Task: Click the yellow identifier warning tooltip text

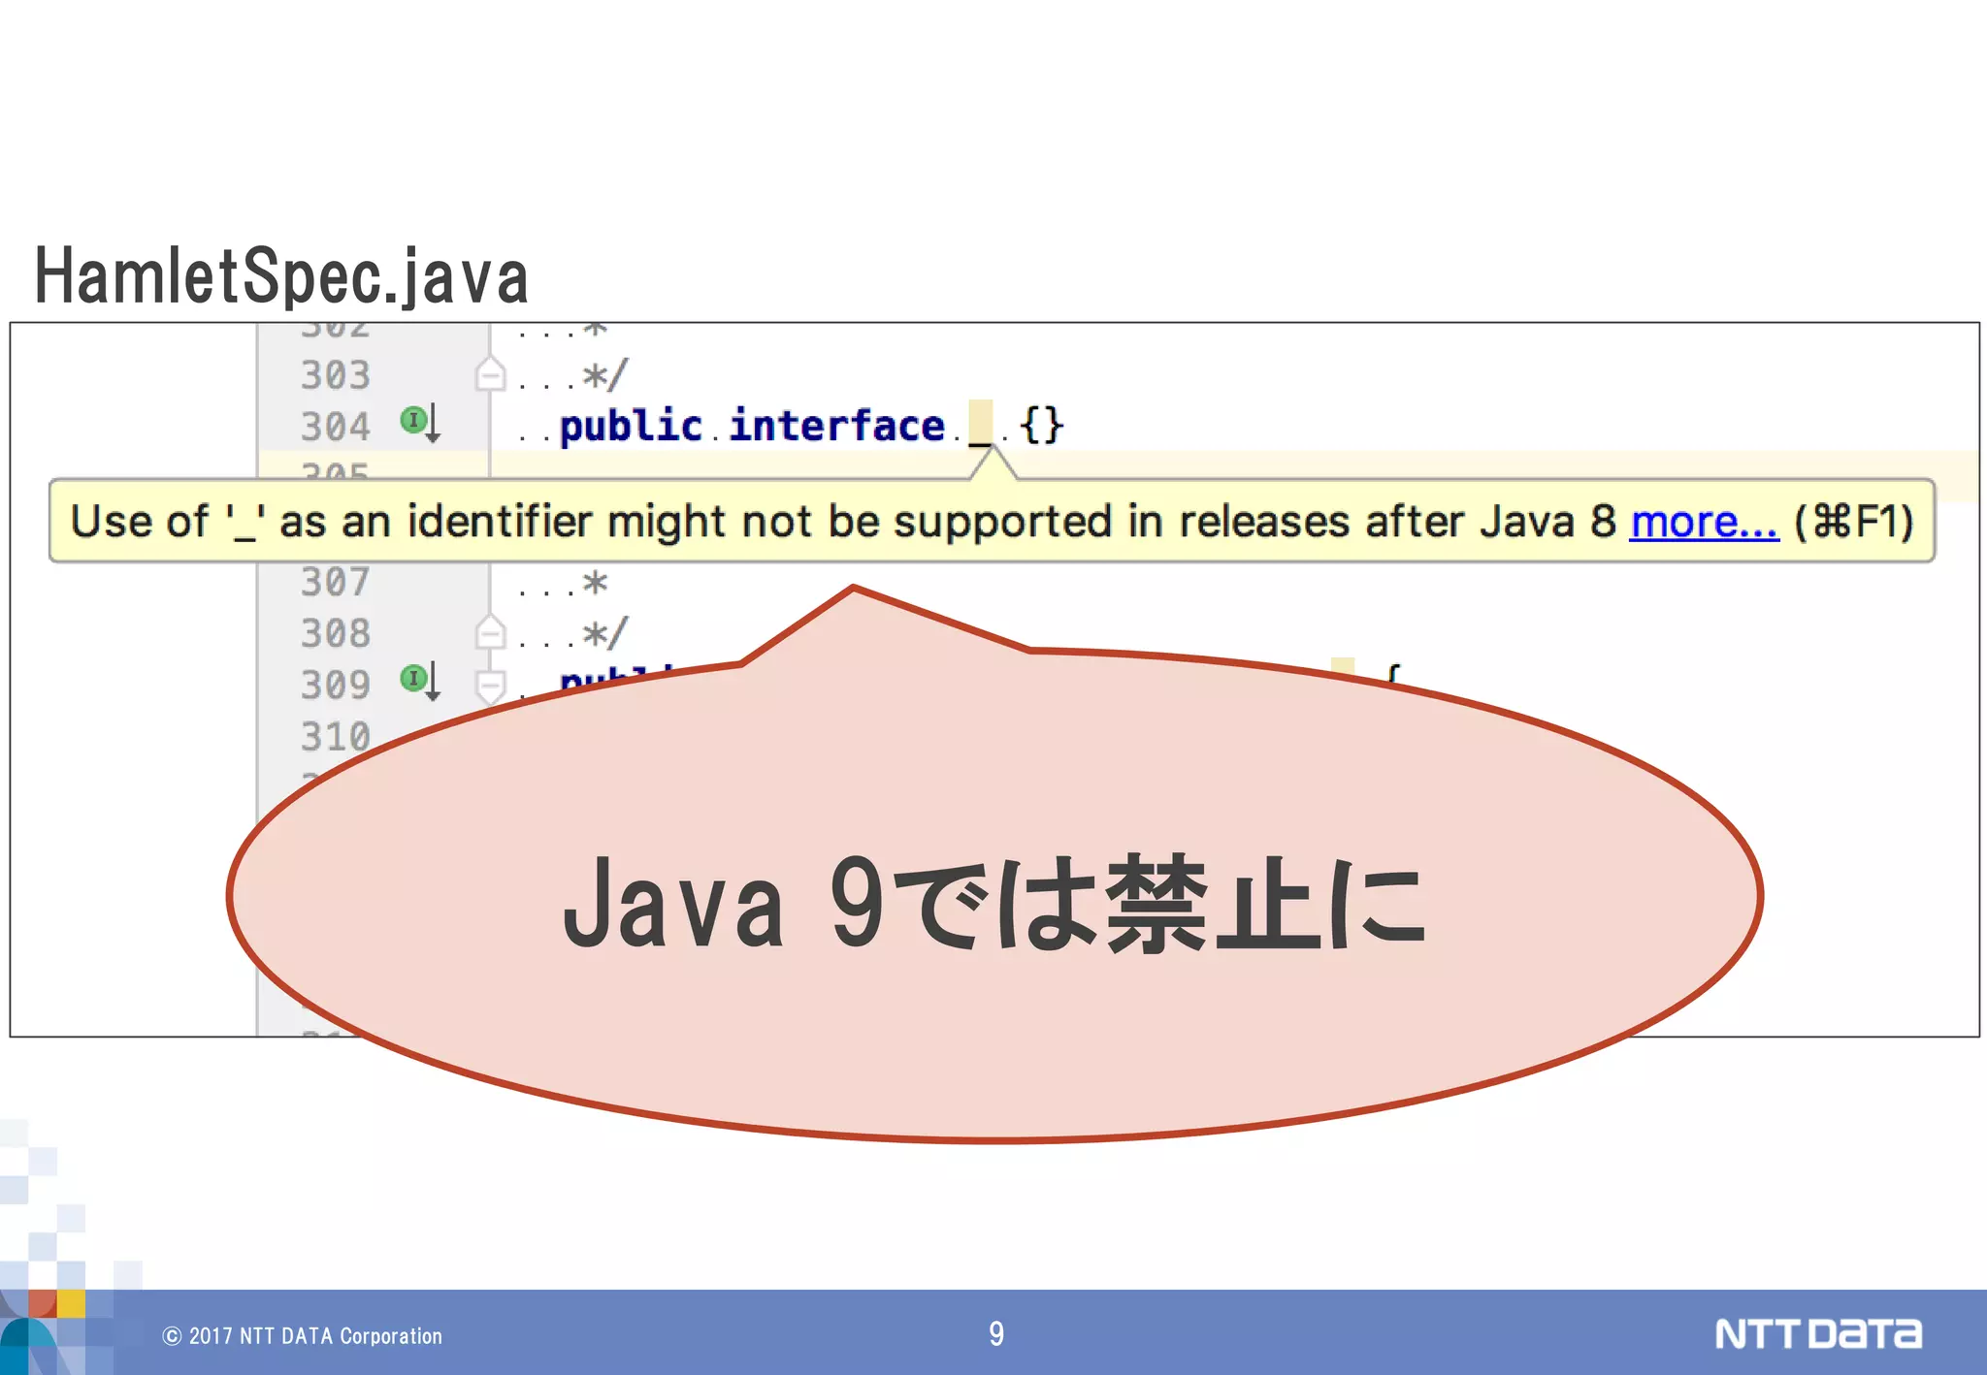Action: [x=842, y=522]
